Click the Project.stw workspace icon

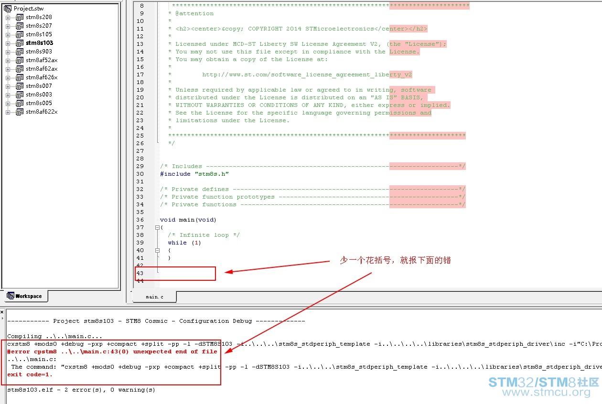tap(8, 9)
